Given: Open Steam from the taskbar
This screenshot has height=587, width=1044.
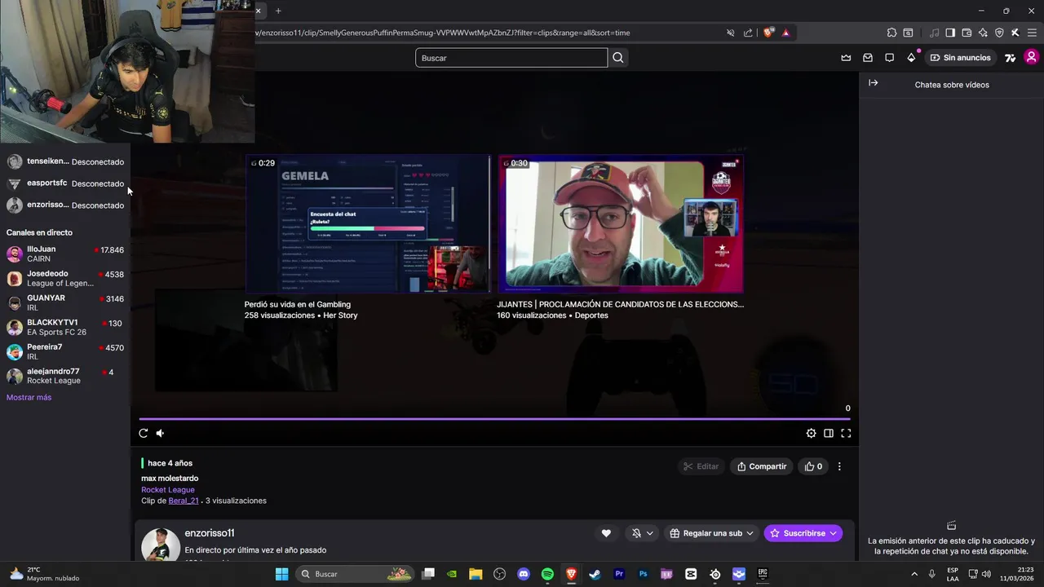Looking at the screenshot, I should pyautogui.click(x=595, y=574).
